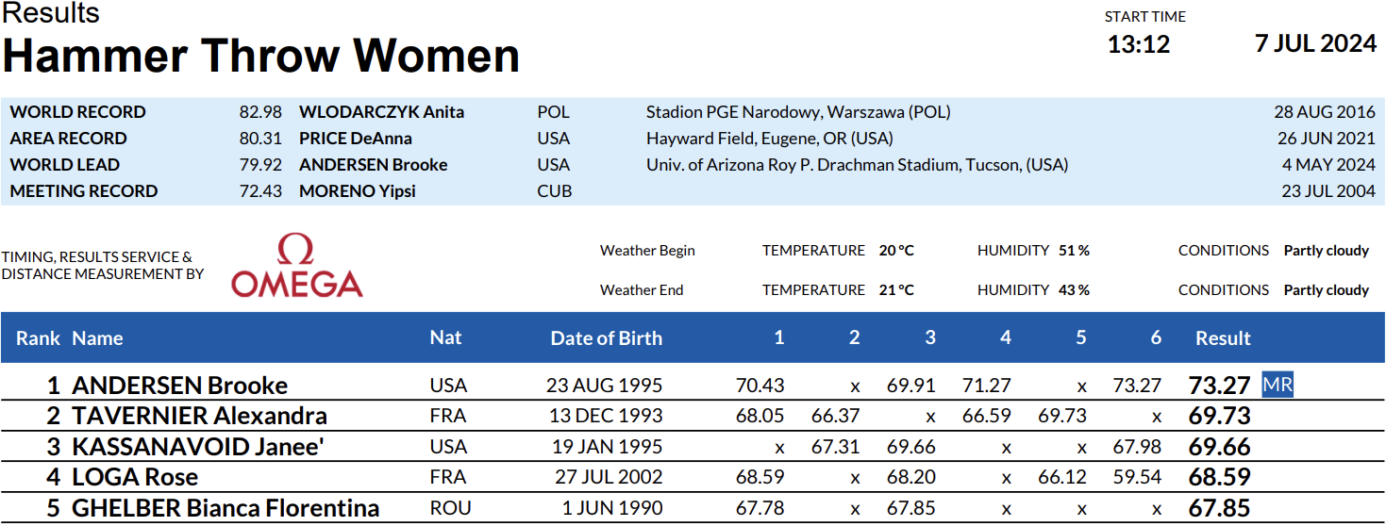Click the WORLD RECORD label

pos(77,112)
